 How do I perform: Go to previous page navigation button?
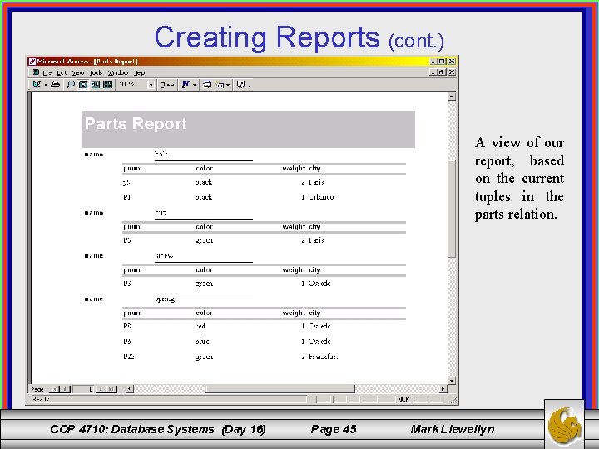coord(65,389)
